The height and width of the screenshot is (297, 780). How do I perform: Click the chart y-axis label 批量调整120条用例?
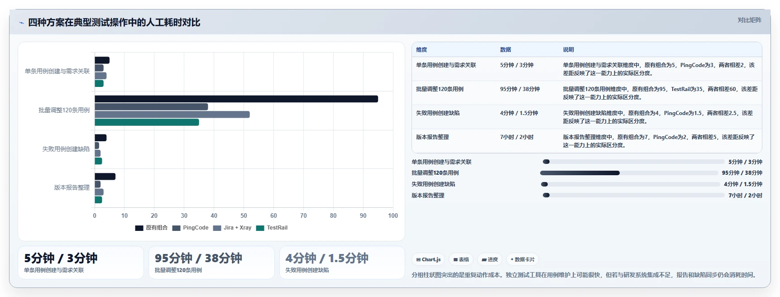pyautogui.click(x=64, y=110)
